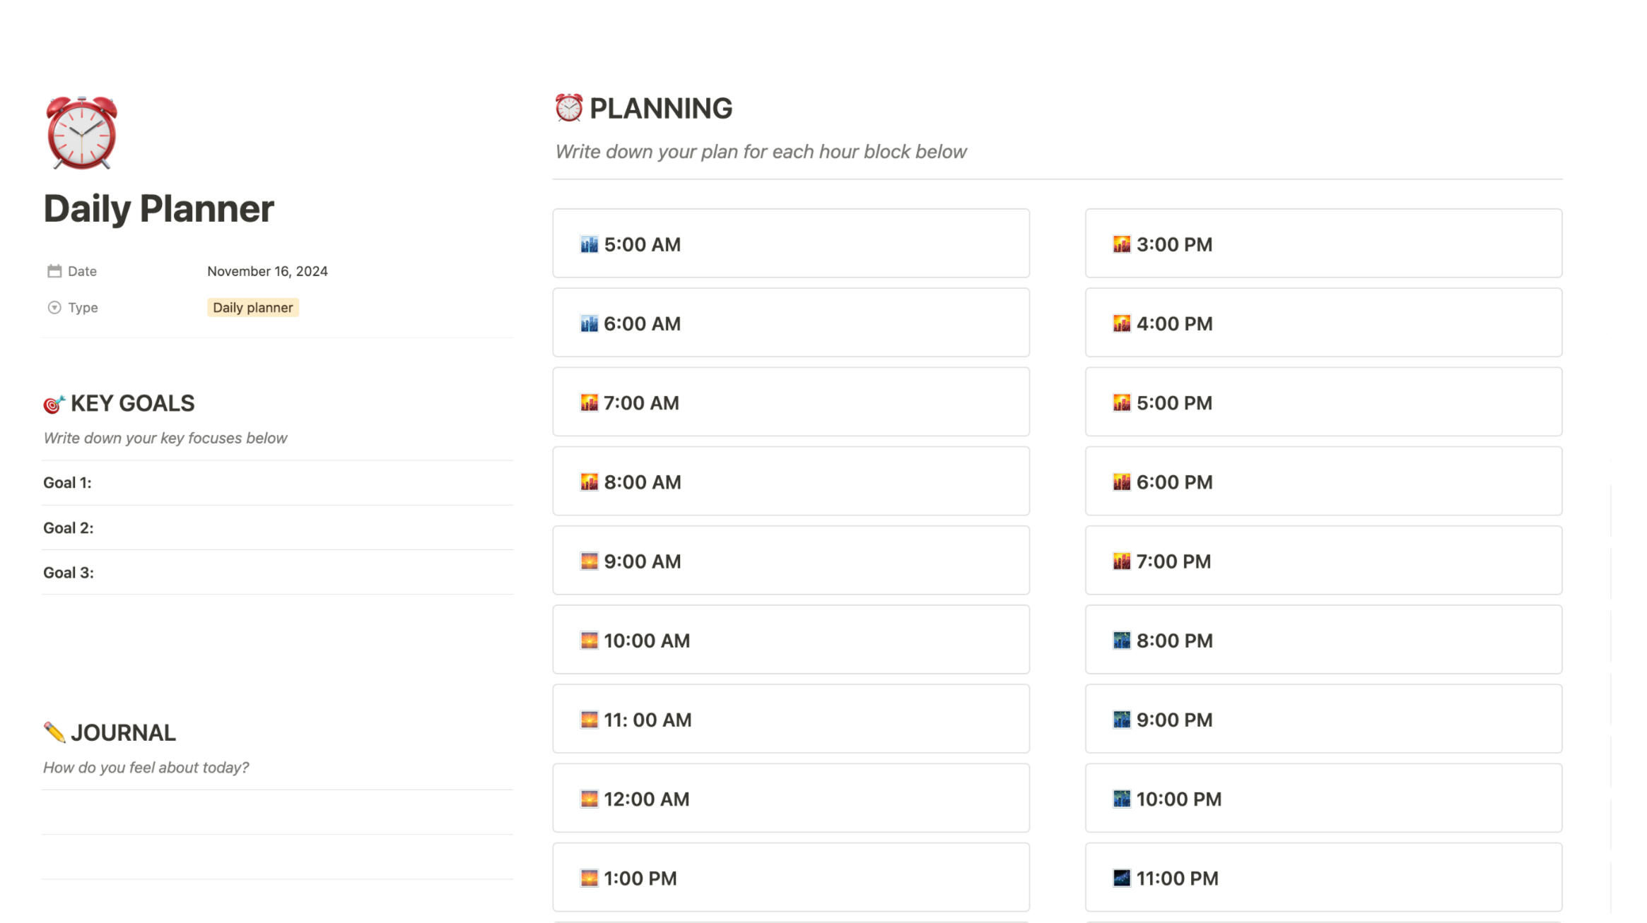Image resolution: width=1647 pixels, height=923 pixels.
Task: Select the 8:00 AM hour block
Action: 790,482
